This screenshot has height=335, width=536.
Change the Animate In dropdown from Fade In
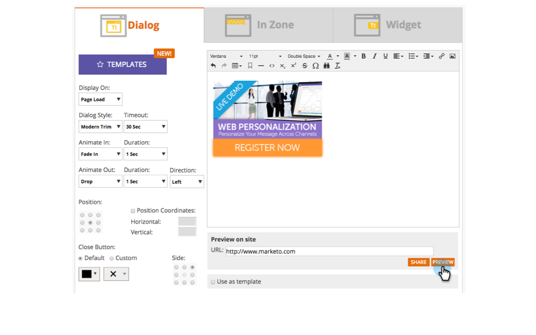(100, 154)
